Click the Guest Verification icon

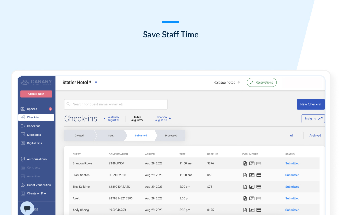23,185
